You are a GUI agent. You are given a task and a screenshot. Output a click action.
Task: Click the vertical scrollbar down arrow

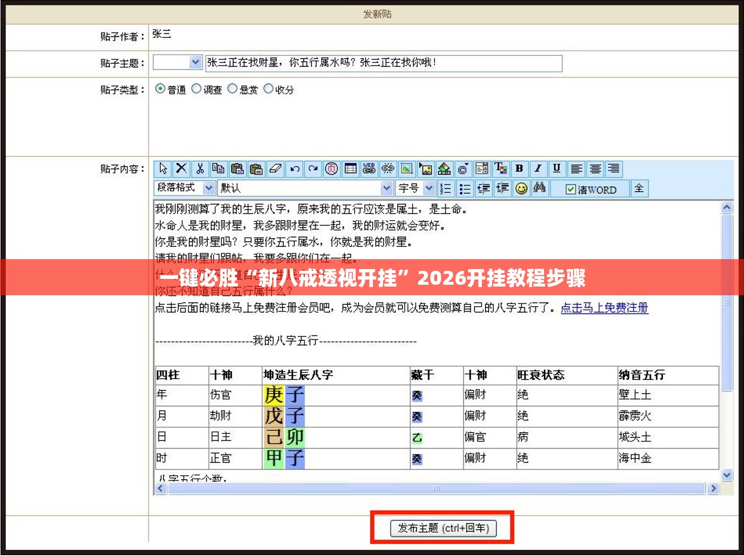(x=727, y=475)
